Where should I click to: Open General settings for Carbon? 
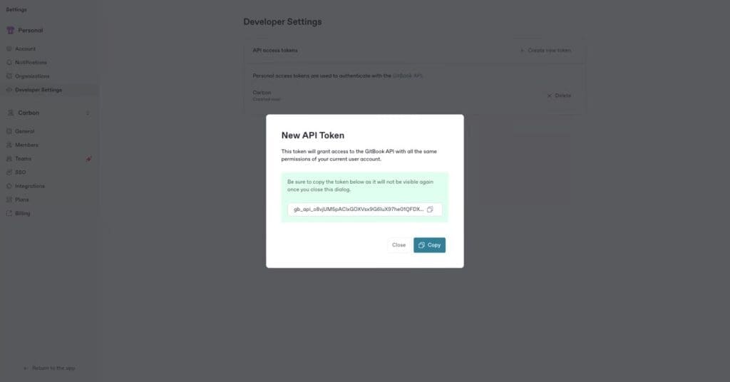click(x=24, y=131)
